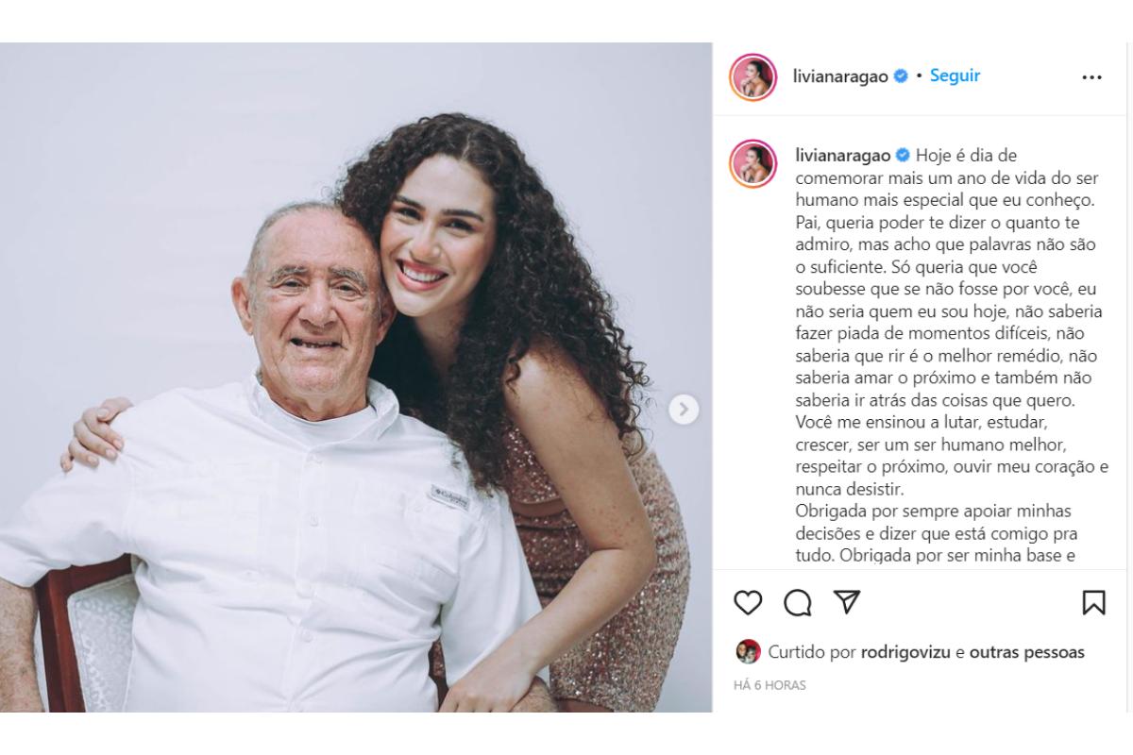Click livianaragao username in the caption
Image resolution: width=1133 pixels, height=755 pixels.
840,155
